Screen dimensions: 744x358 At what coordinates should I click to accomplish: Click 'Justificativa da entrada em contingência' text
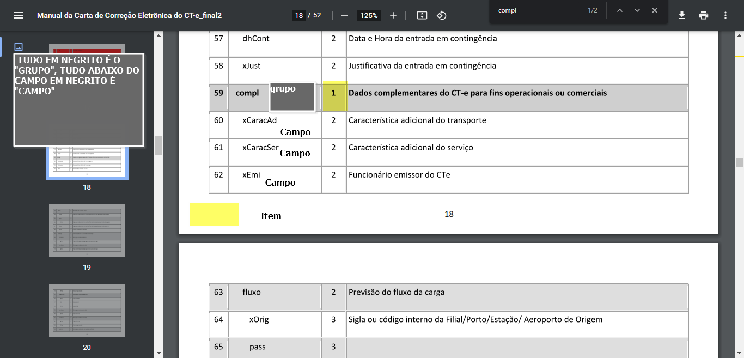tap(422, 66)
